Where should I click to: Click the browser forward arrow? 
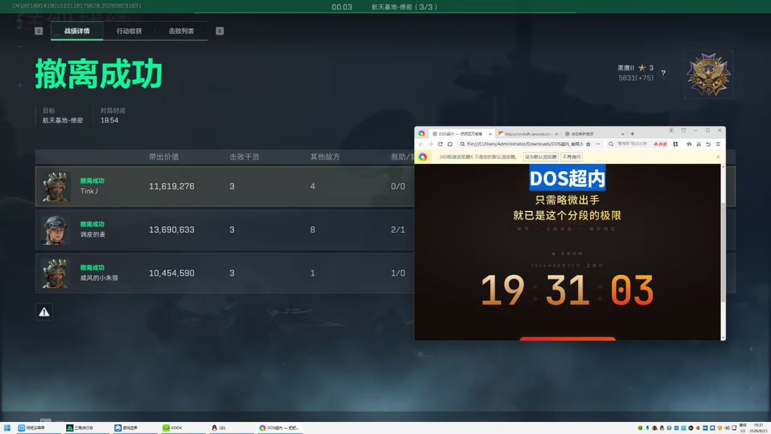click(x=430, y=144)
